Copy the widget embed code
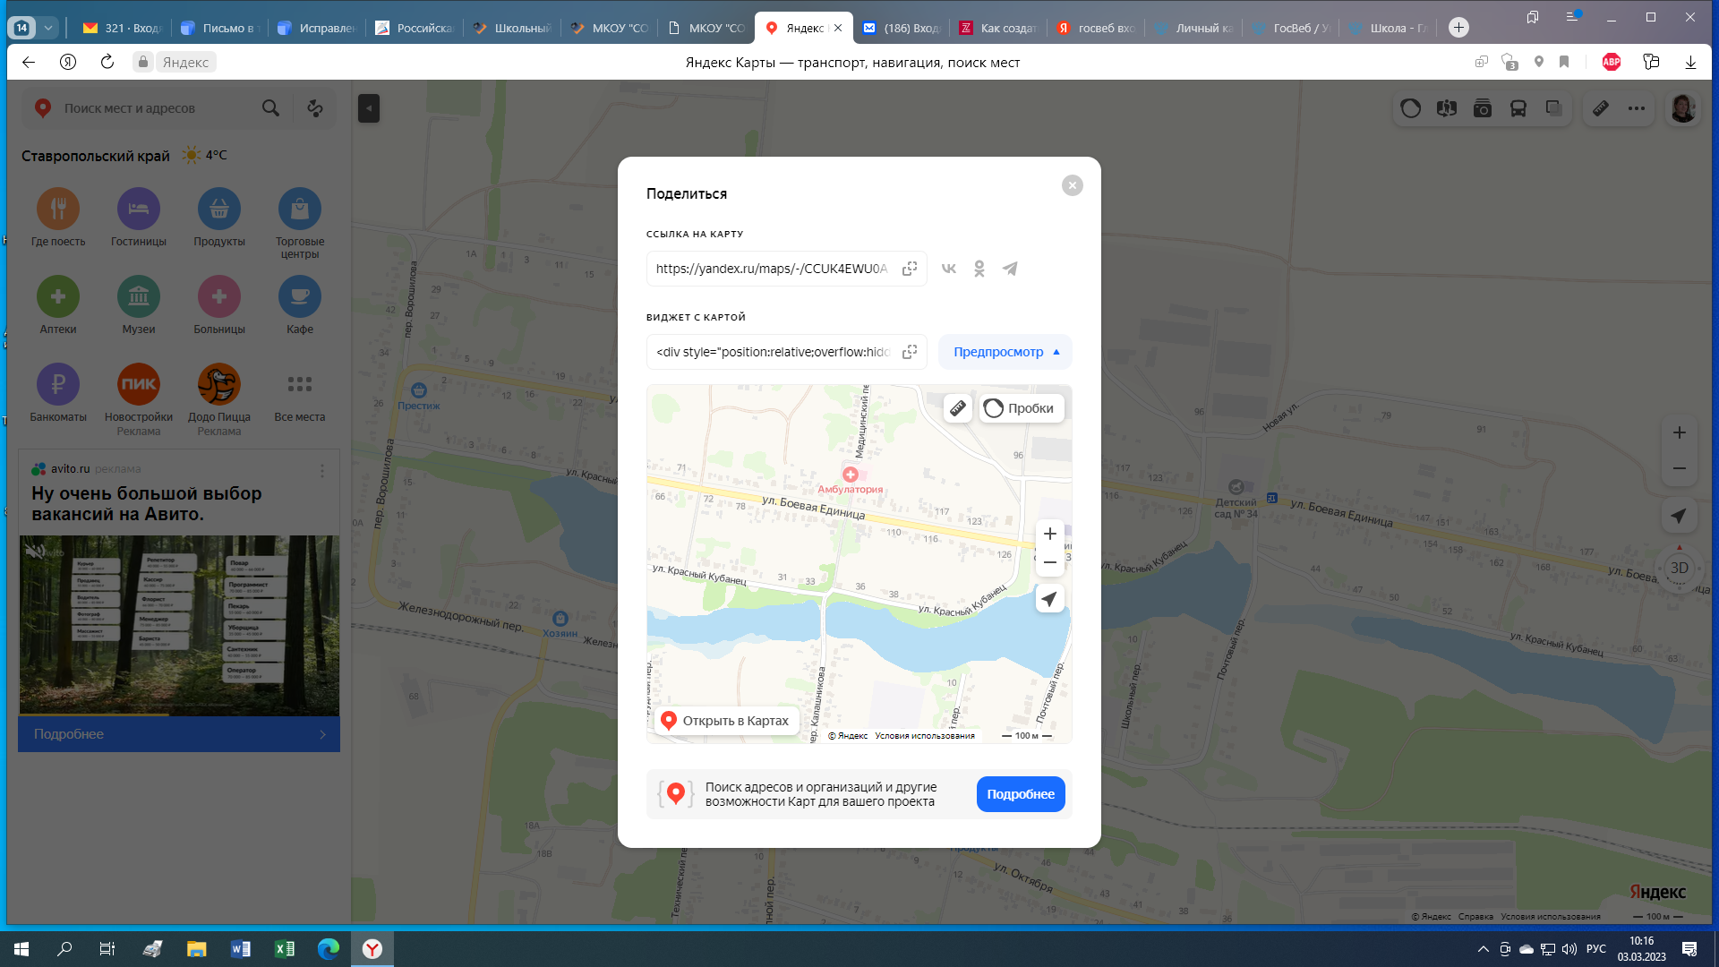The image size is (1719, 967). pos(910,352)
